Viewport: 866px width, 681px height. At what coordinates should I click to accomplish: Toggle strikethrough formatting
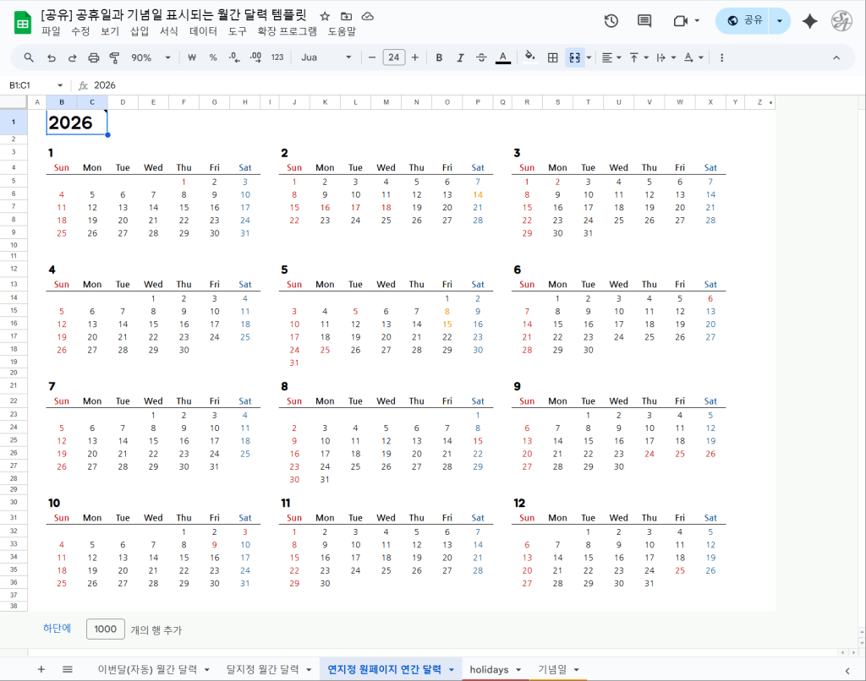(x=481, y=57)
